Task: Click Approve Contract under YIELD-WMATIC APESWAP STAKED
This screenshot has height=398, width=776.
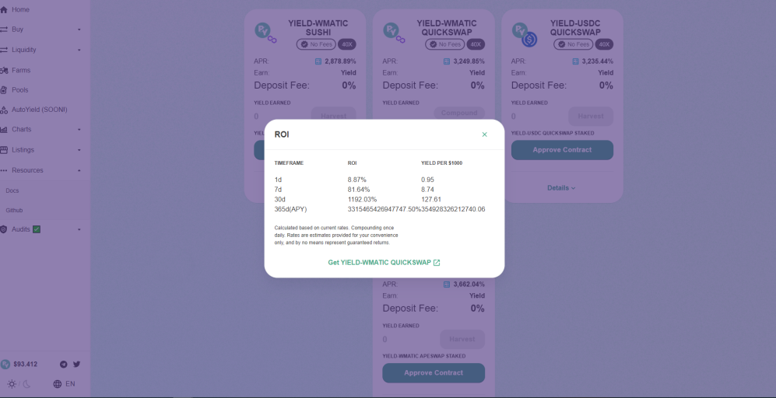Action: tap(434, 373)
